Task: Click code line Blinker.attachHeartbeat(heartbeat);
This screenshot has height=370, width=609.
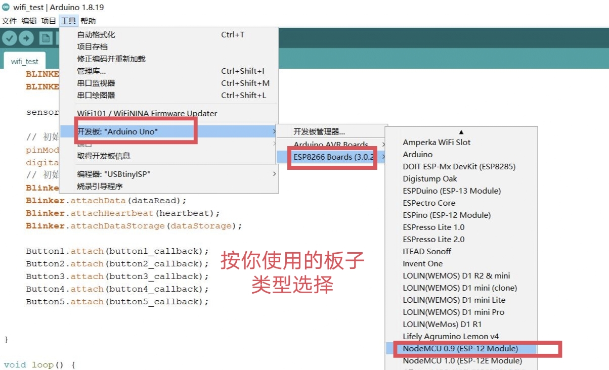Action: click(123, 213)
